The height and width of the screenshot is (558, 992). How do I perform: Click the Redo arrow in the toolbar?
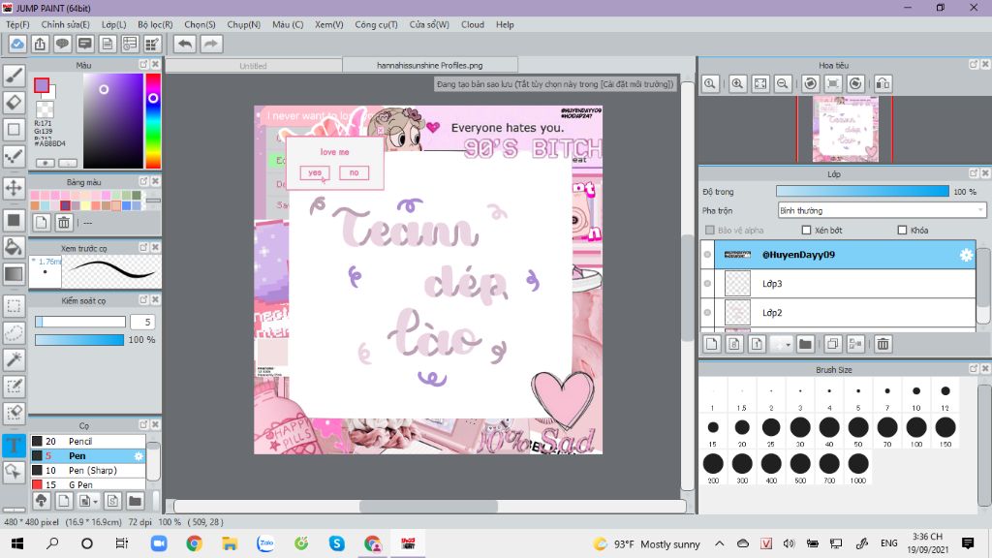pyautogui.click(x=211, y=44)
